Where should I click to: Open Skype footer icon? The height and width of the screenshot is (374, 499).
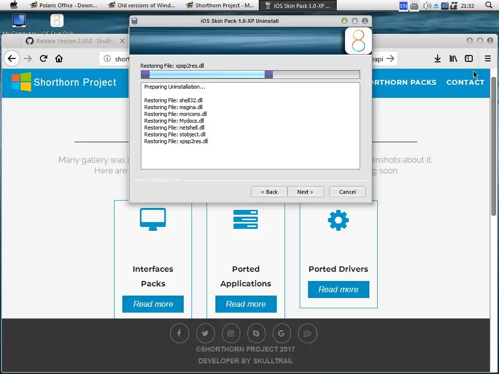click(256, 333)
